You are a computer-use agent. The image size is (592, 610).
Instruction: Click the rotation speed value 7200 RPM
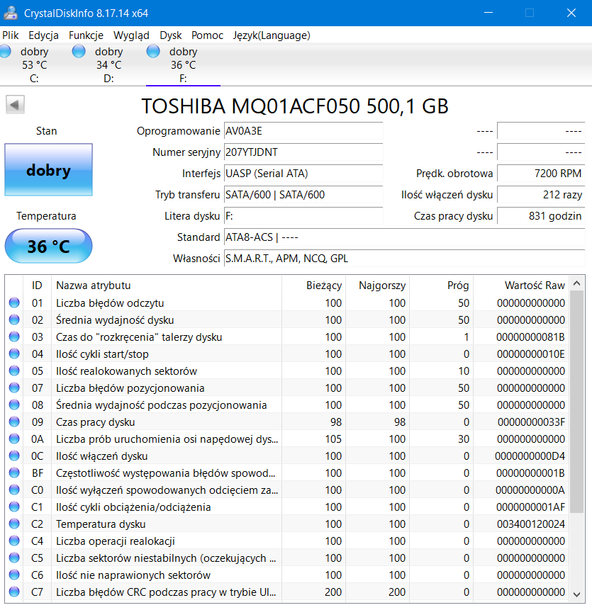pos(541,174)
